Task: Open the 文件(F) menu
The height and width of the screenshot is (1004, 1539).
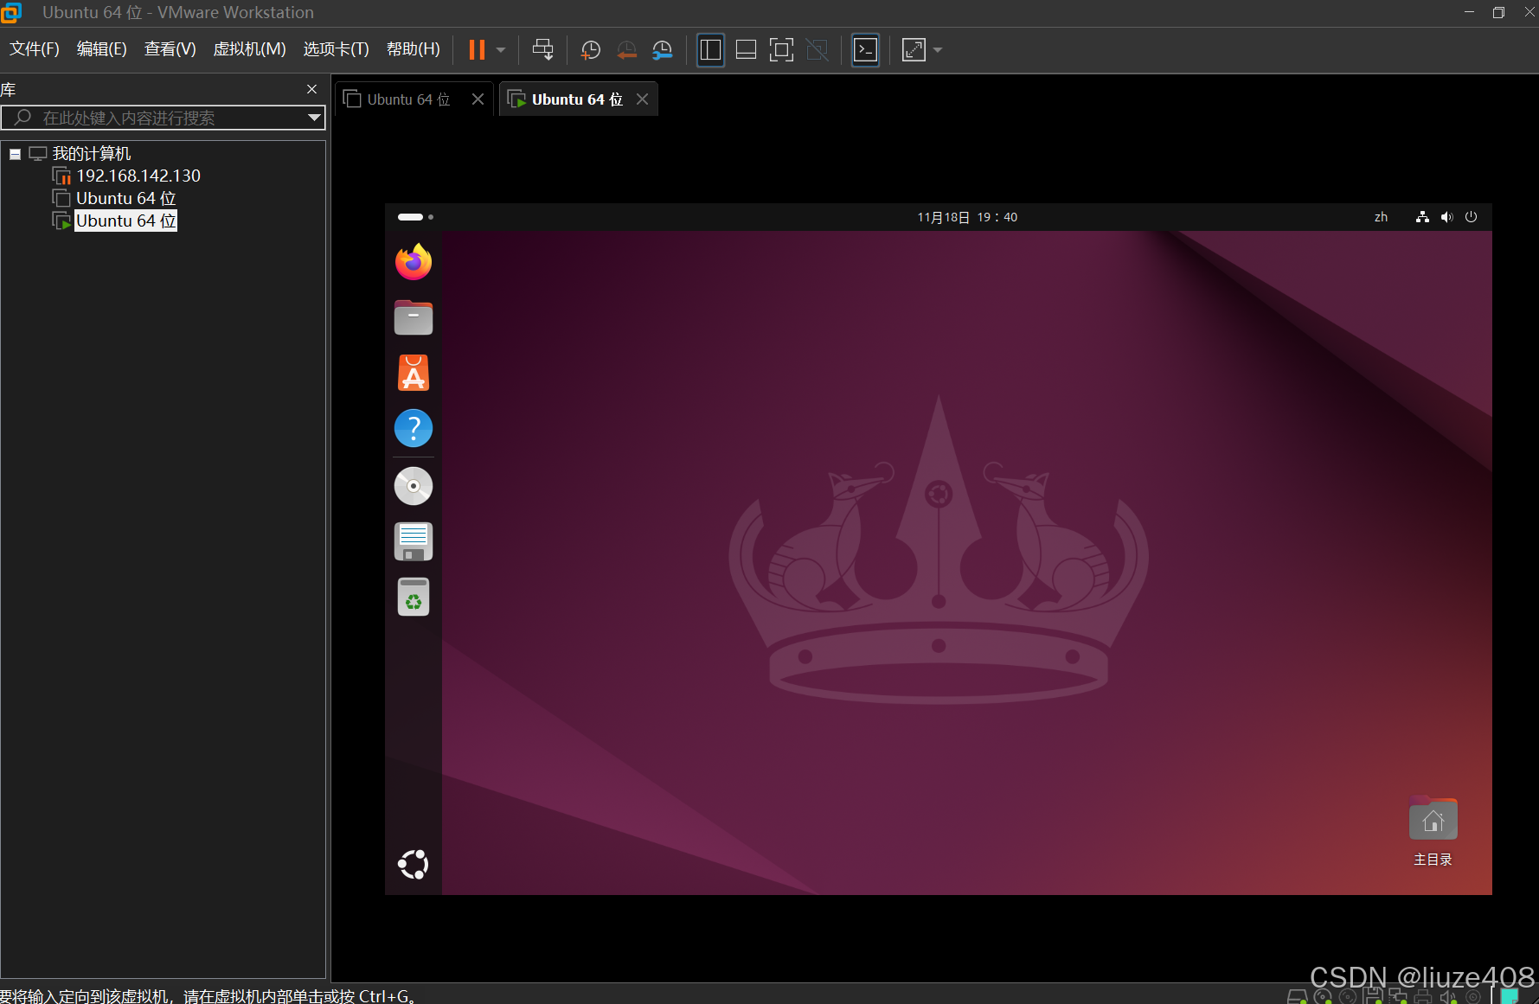Action: click(35, 49)
